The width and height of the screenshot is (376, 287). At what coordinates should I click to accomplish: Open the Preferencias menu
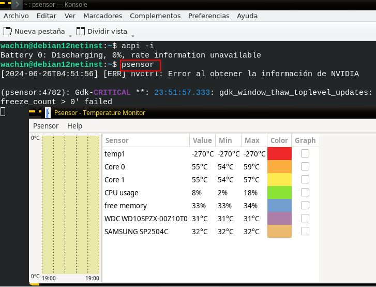tap(208, 16)
